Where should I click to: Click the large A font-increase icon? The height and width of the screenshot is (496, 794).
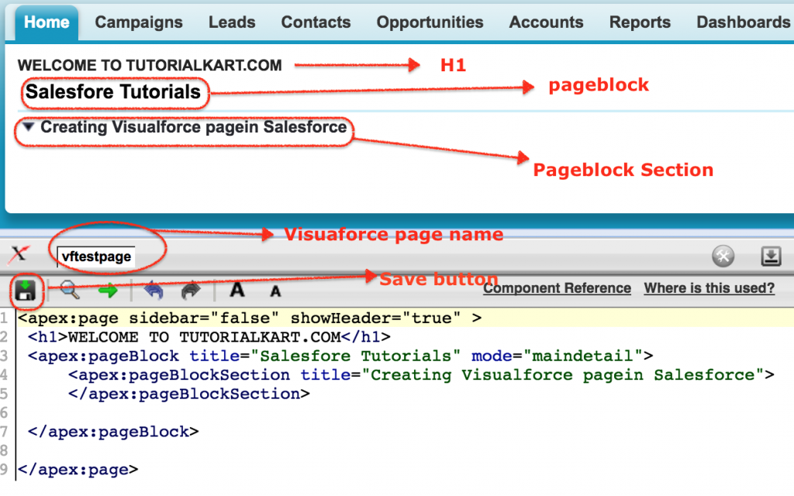[x=236, y=290]
